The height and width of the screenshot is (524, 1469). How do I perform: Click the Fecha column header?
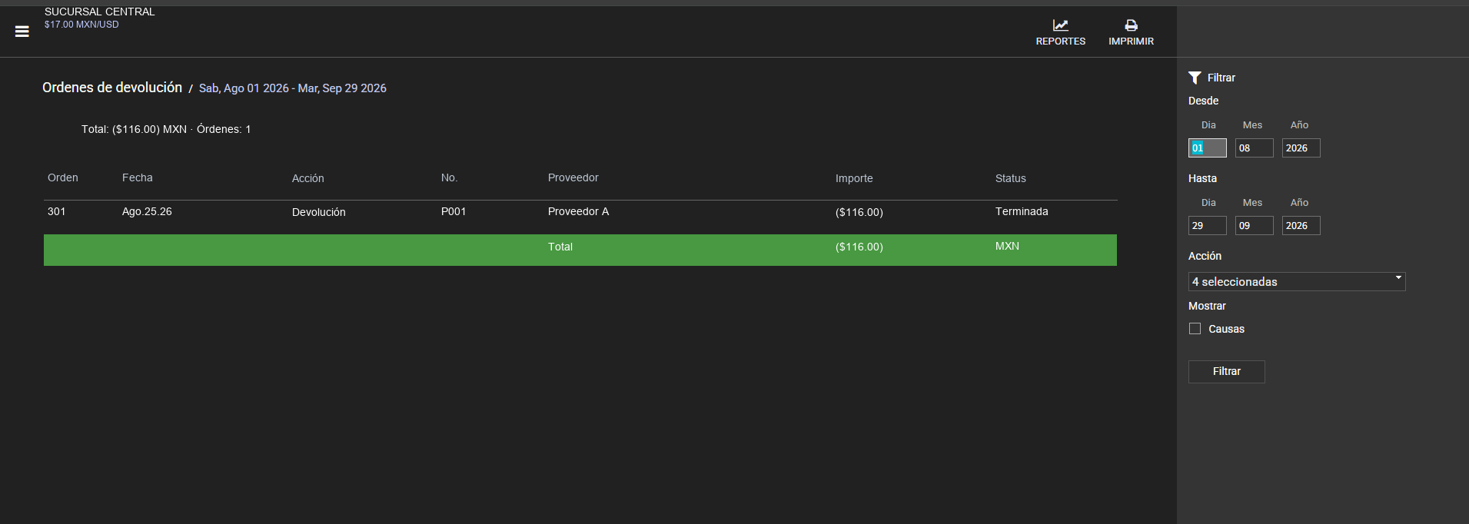coord(138,178)
